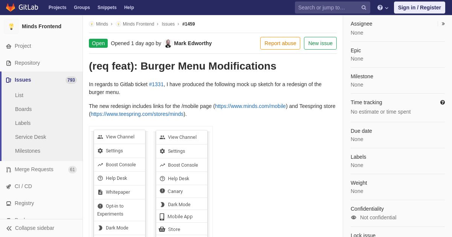Open the Minds Frontend project title
The image size is (452, 237).
coord(41,26)
